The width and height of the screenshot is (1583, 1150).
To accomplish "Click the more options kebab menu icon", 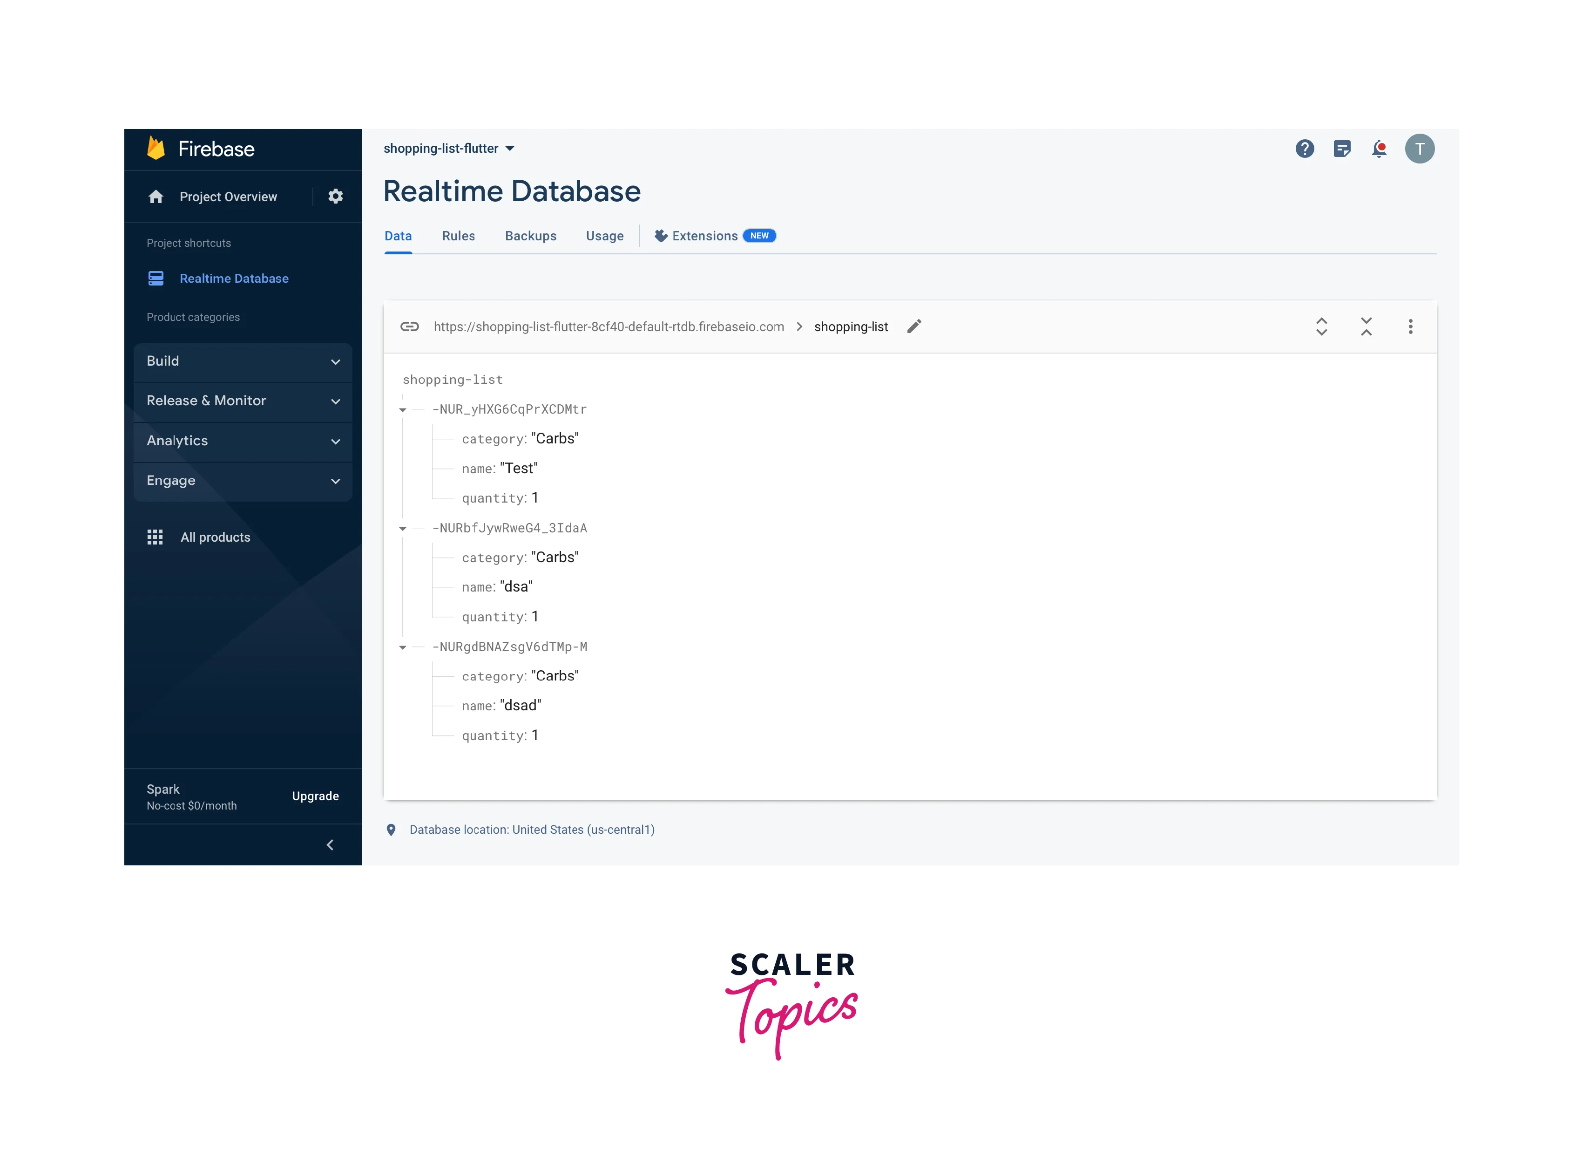I will 1410,326.
